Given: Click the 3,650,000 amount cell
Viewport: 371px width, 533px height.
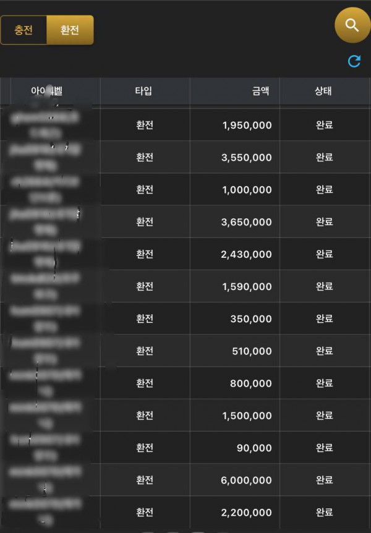Looking at the screenshot, I should tap(247, 222).
